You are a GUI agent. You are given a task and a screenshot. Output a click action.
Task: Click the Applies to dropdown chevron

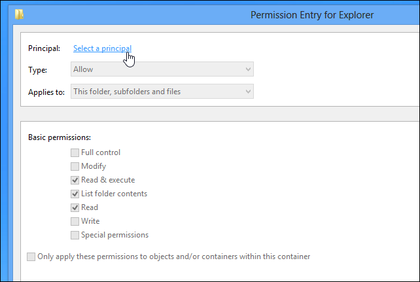pyautogui.click(x=248, y=92)
